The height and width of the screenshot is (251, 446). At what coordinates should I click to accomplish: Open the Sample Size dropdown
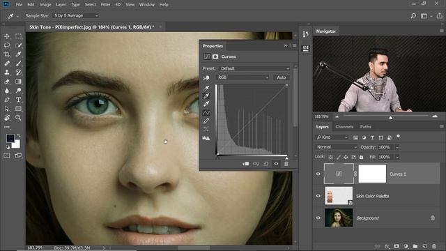click(x=76, y=15)
